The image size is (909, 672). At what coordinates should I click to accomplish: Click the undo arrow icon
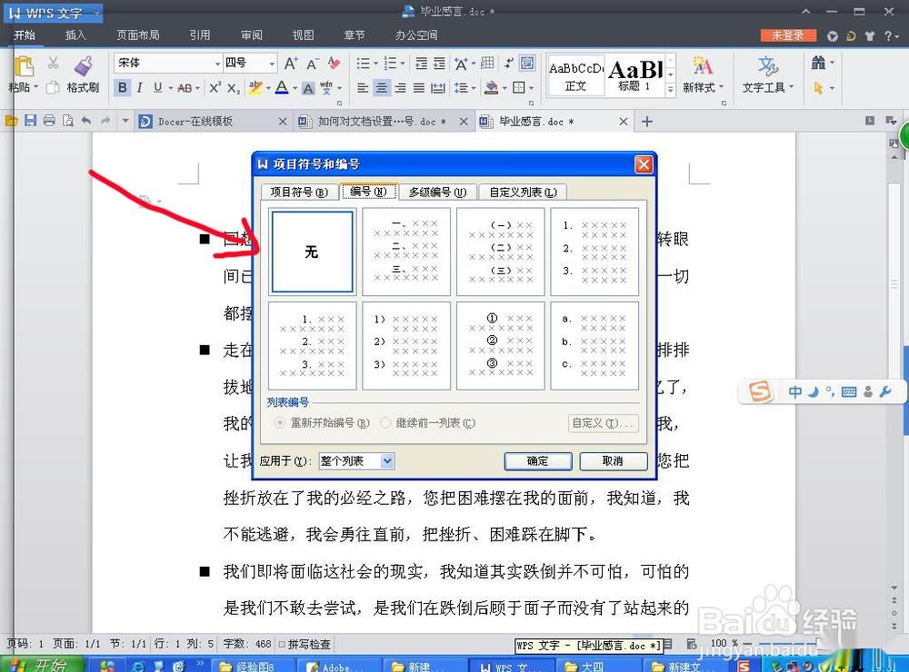(86, 121)
